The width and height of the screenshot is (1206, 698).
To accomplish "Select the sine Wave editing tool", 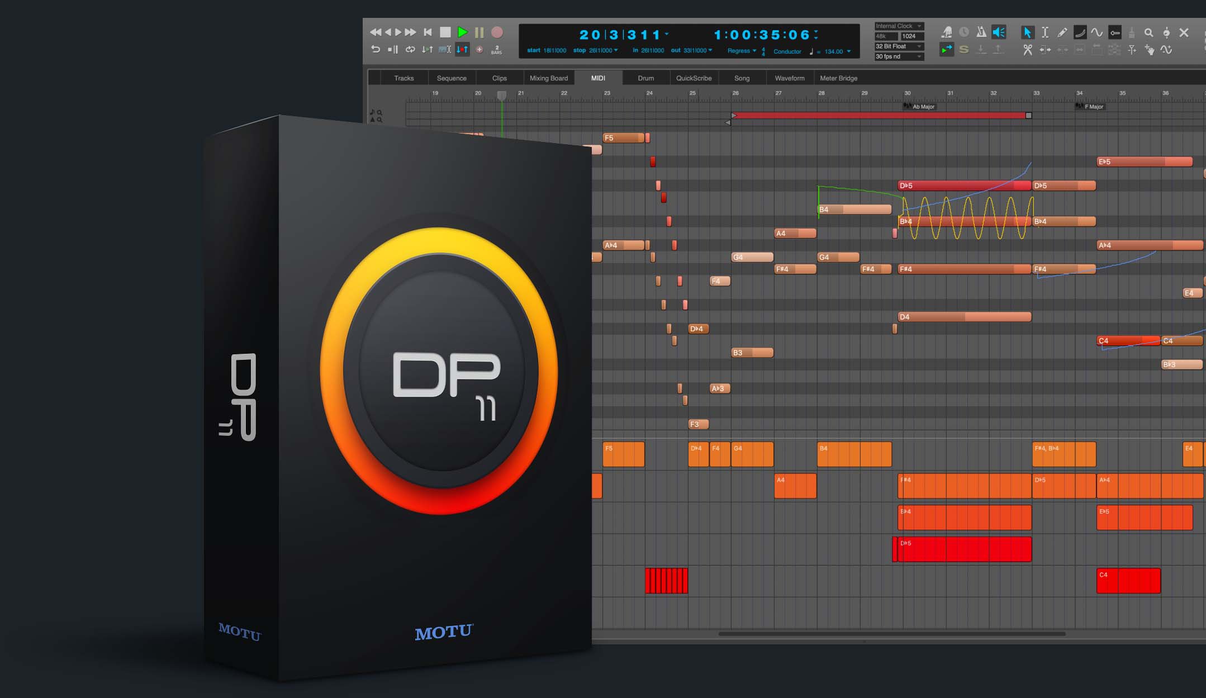I will click(1097, 32).
